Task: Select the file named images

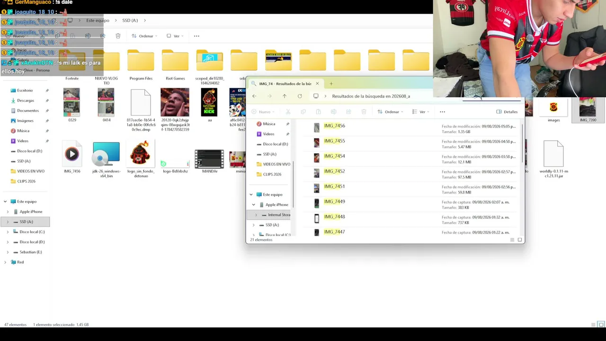Action: pos(553,110)
